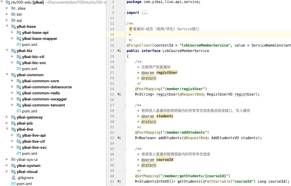Expand the yibai-common-core arrow
Image resolution: width=291 pixels, height=186 pixels.
[12, 81]
